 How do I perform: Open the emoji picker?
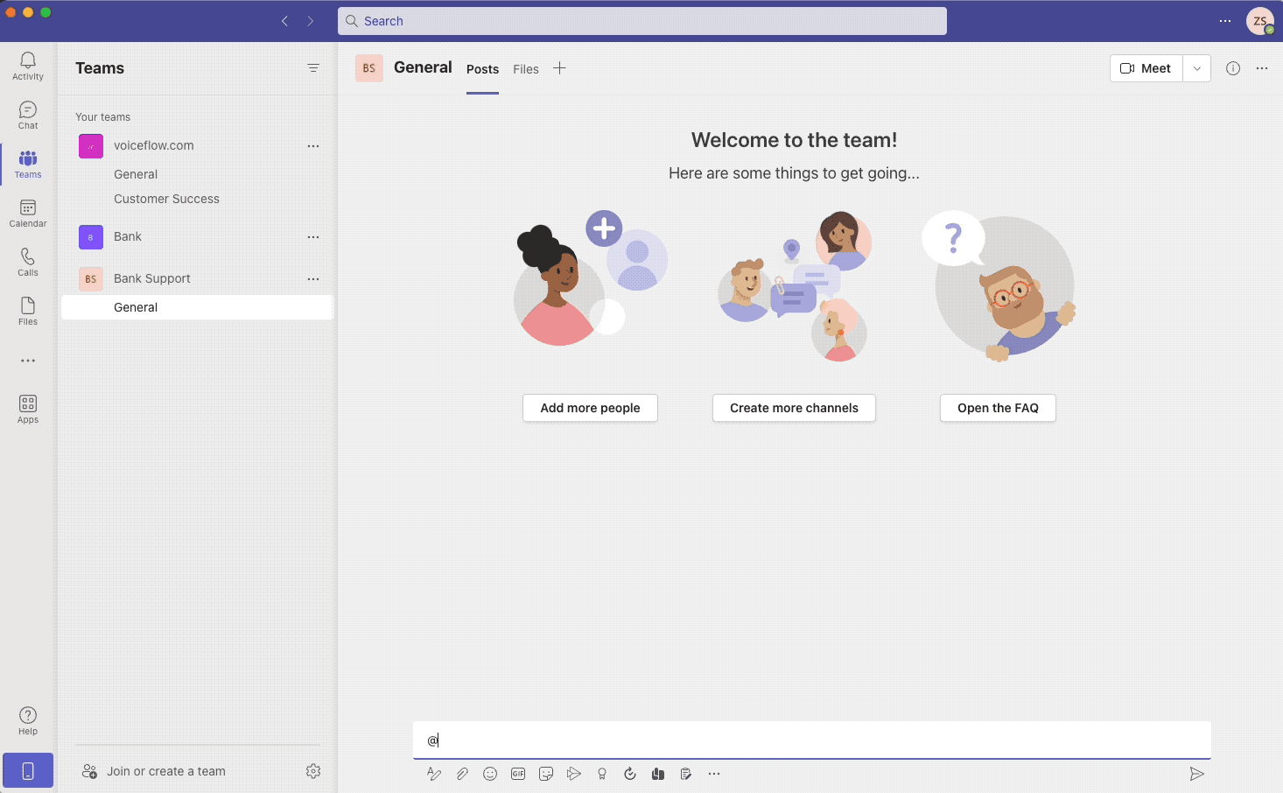click(x=490, y=774)
